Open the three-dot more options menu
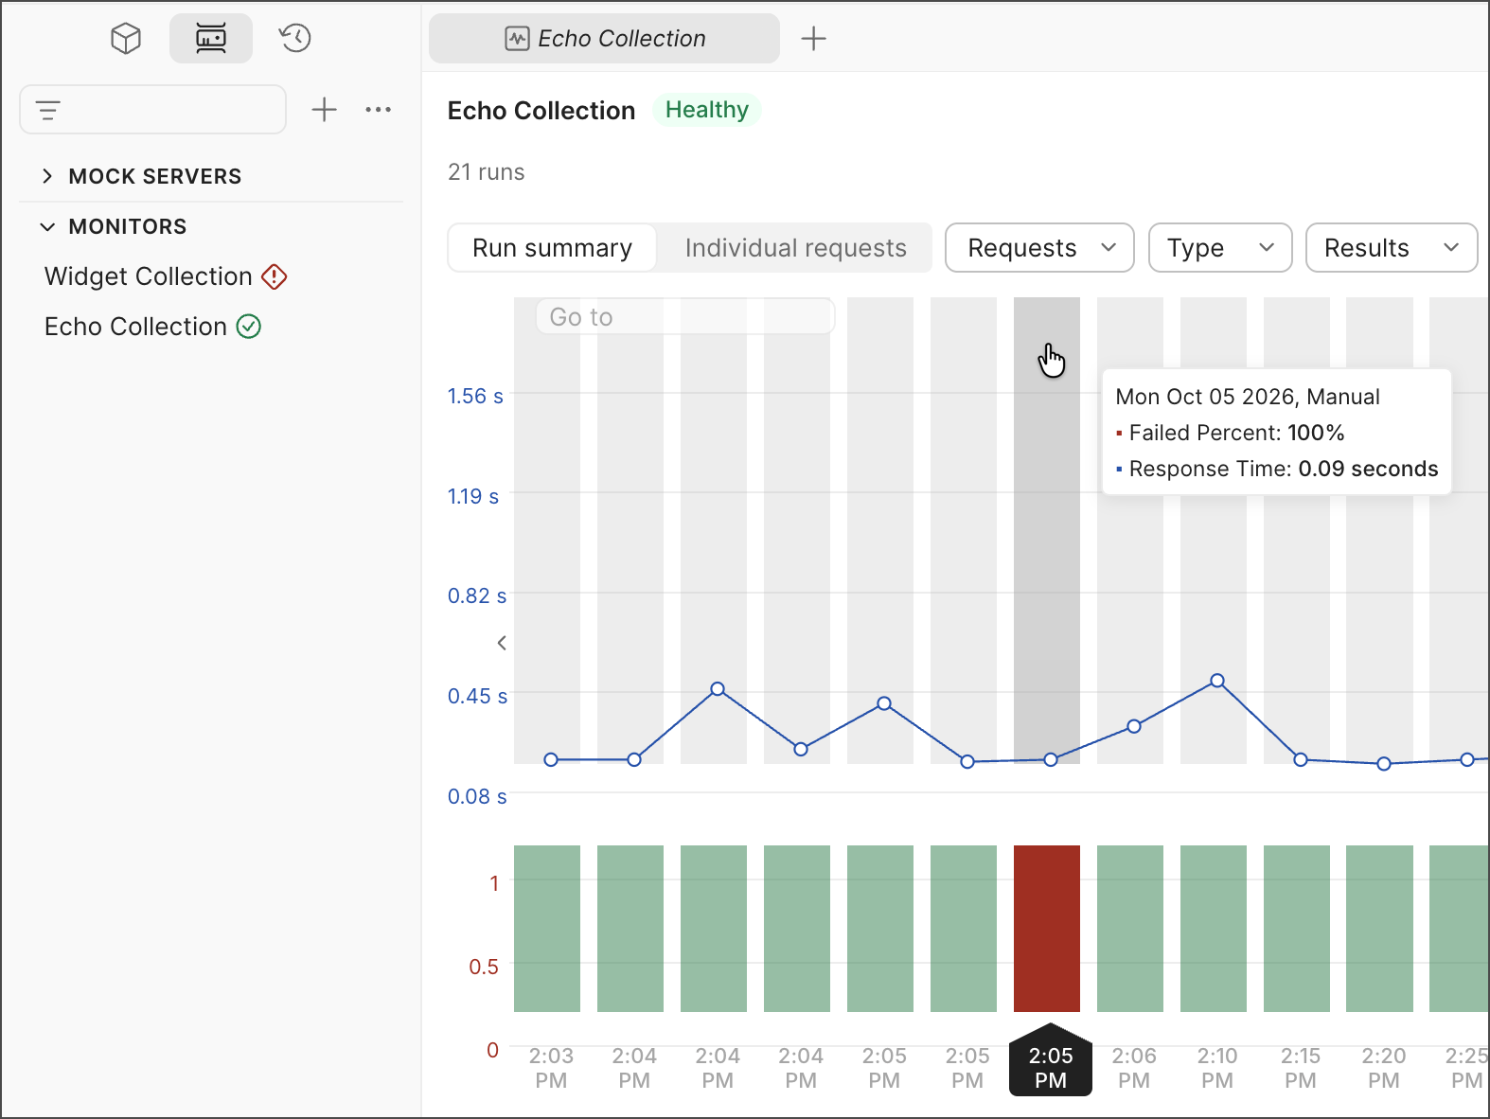The image size is (1490, 1119). pyautogui.click(x=379, y=110)
